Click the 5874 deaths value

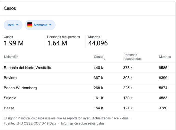tap(163, 88)
